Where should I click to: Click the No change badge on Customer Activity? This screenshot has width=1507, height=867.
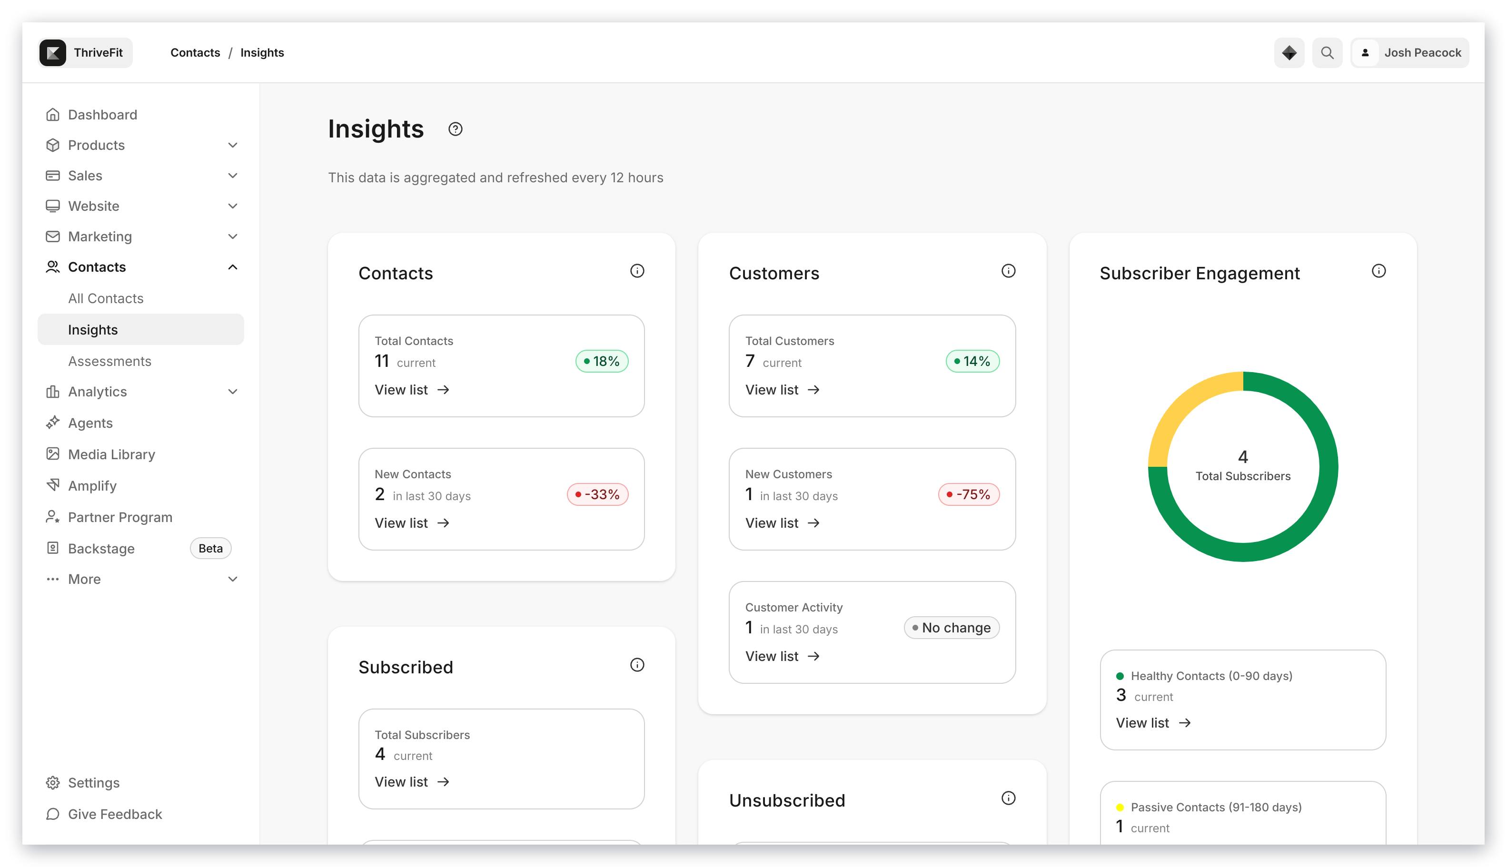951,628
